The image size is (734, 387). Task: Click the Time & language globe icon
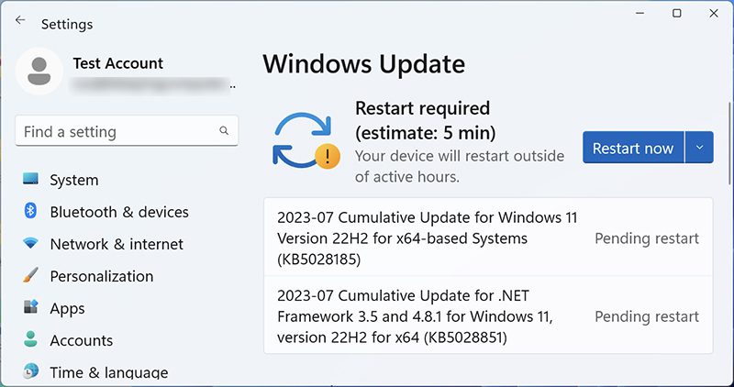point(30,371)
